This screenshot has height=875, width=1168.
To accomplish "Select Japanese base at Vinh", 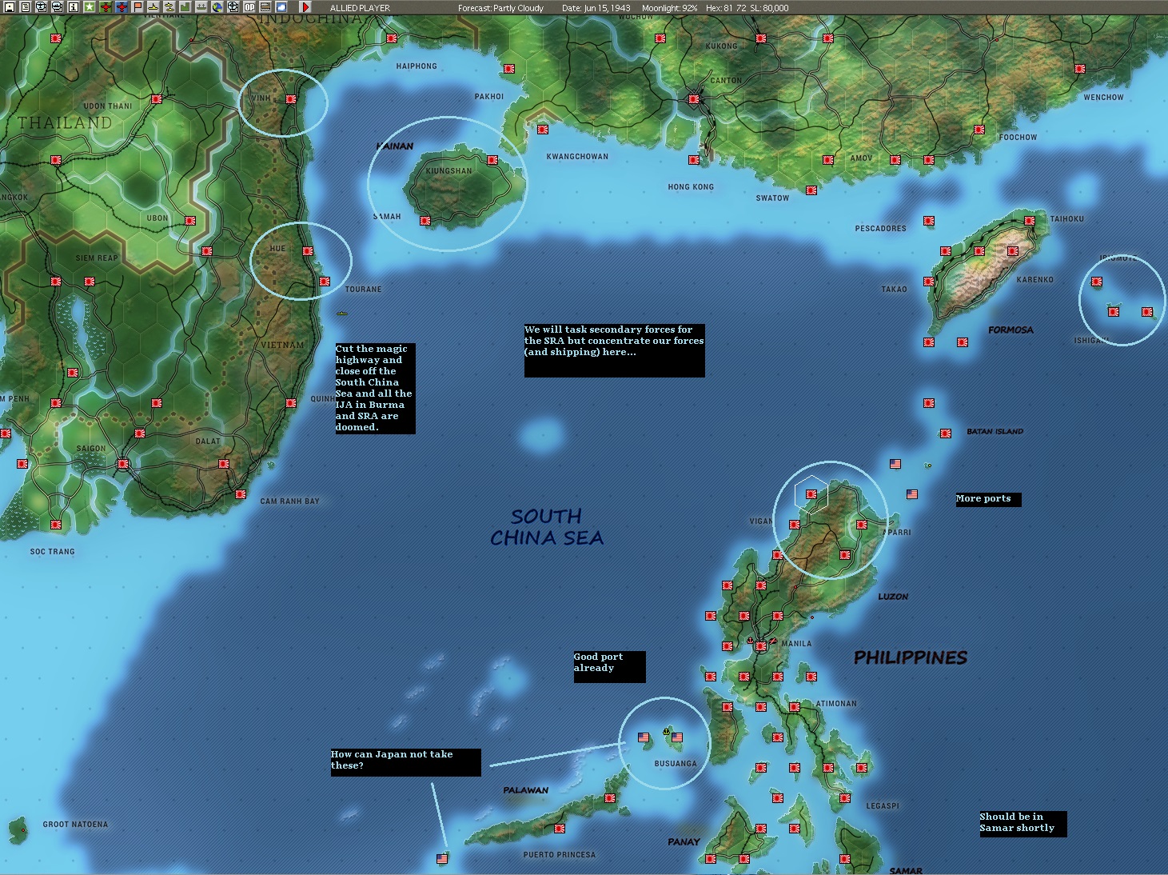I will (291, 99).
